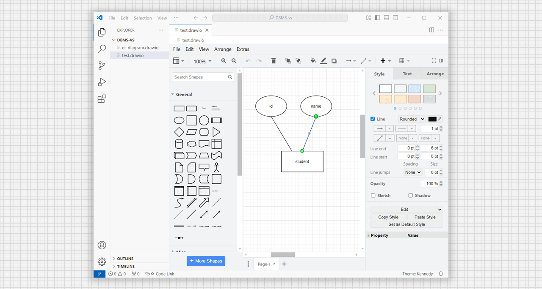Viewport: 542px width, 289px height.
Task: Open the waypoints style dropdown in toolbar
Action: pyautogui.click(x=365, y=61)
